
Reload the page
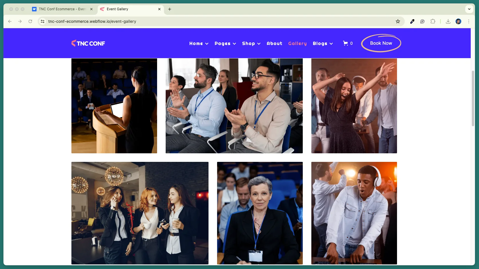30,21
